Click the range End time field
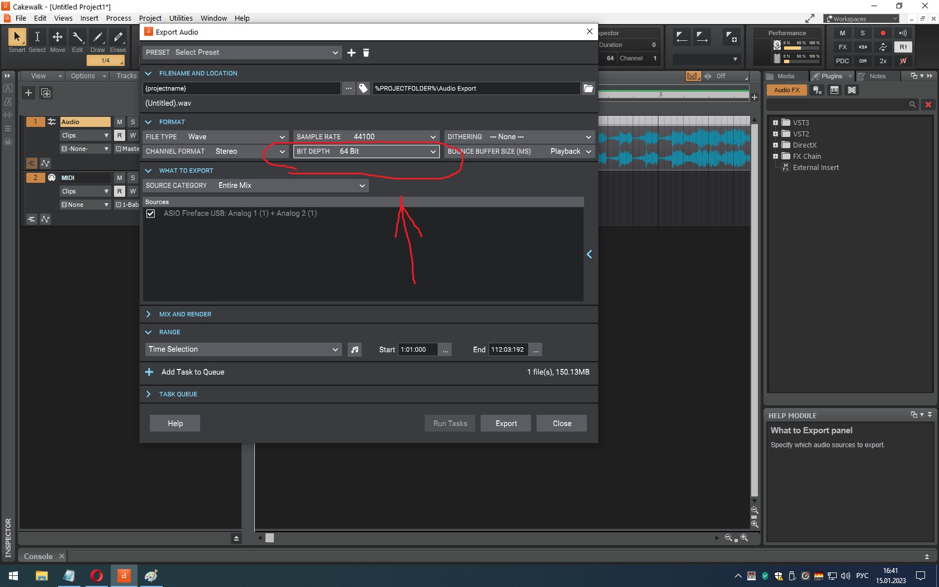 coord(509,349)
